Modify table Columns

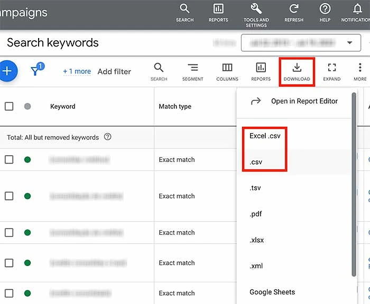coord(227,72)
